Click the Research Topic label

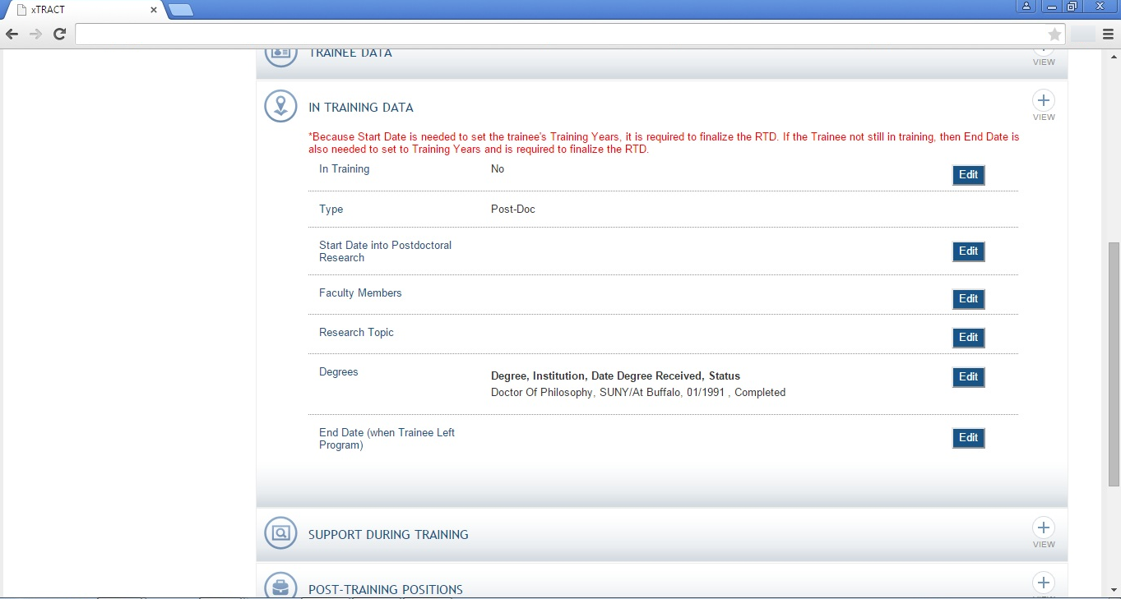[356, 333]
